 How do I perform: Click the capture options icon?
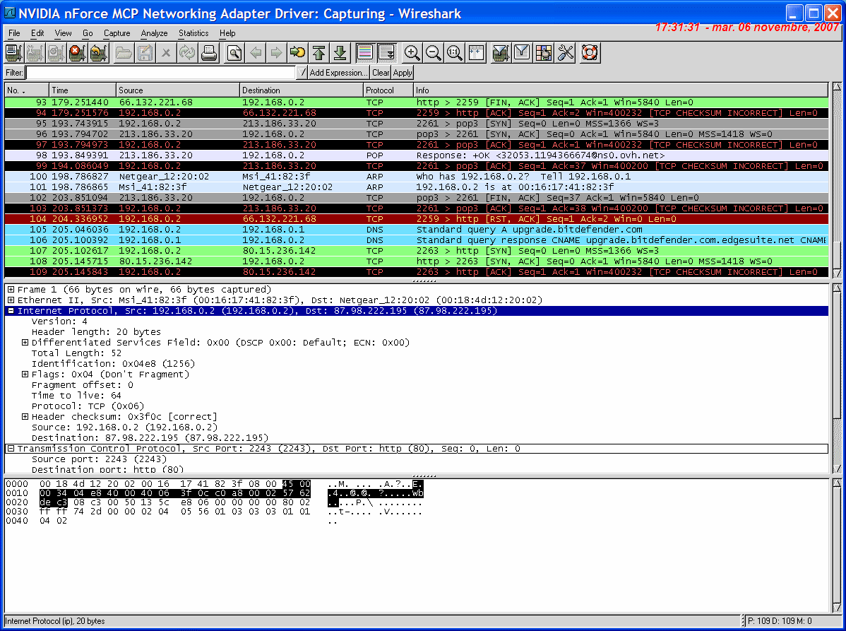tap(35, 53)
